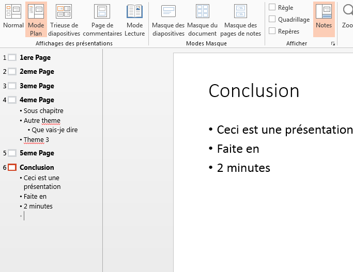Screen dimensions: 353x272
Task: Click the Mode Plan view button
Action: [x=36, y=19]
